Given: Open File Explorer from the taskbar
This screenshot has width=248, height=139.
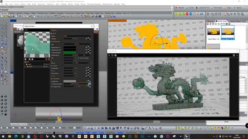Looking at the screenshot, I should coord(10,136).
